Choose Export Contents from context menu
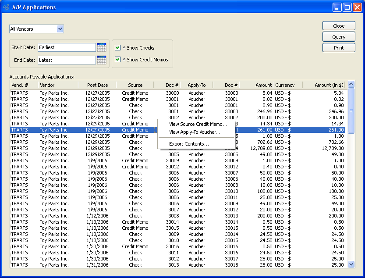365x278 pixels. point(189,144)
